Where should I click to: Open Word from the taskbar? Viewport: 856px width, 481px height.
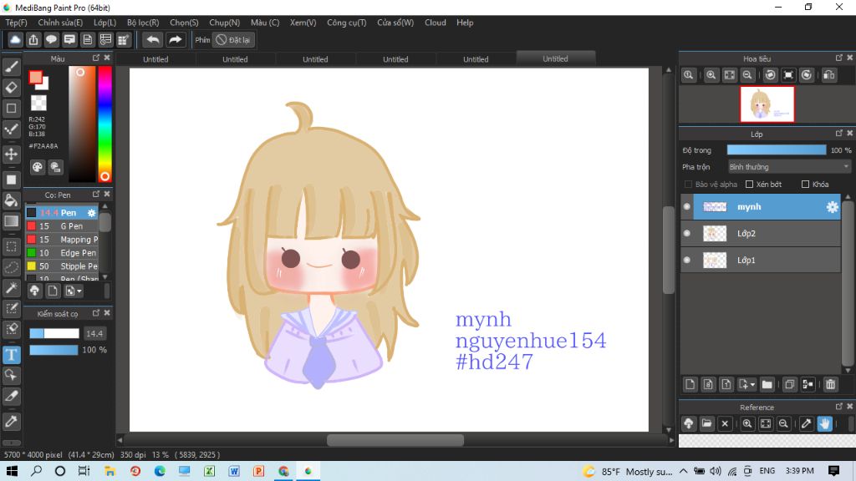[x=234, y=471]
